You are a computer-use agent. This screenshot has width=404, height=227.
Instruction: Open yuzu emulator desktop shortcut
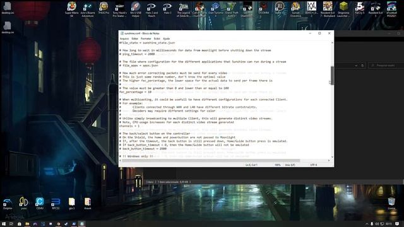coord(24,203)
